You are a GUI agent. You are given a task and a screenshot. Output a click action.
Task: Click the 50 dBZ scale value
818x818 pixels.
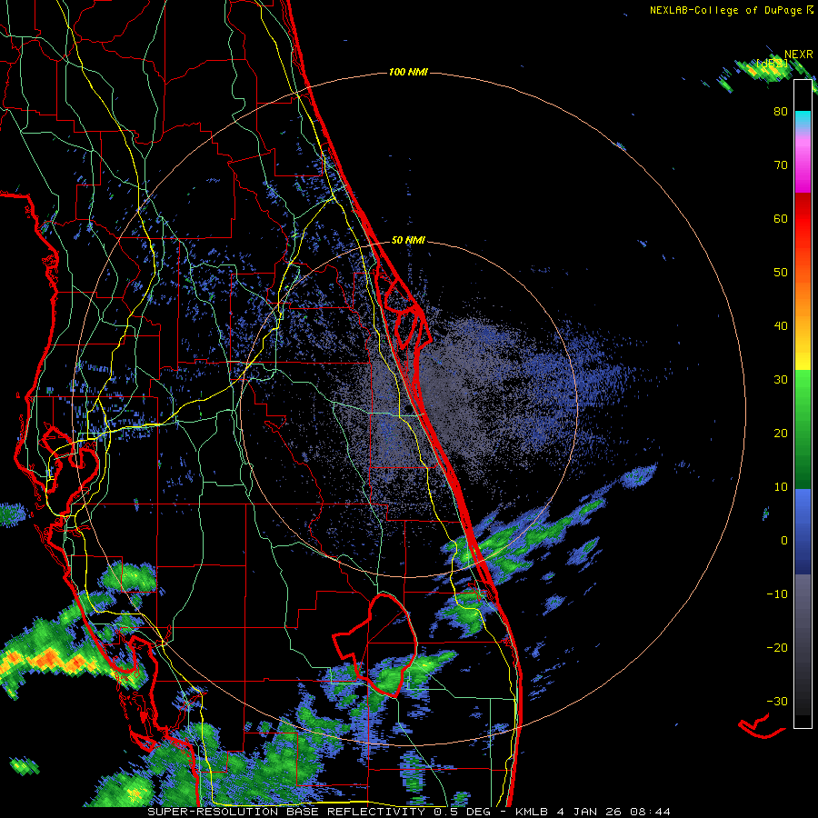pyautogui.click(x=781, y=273)
